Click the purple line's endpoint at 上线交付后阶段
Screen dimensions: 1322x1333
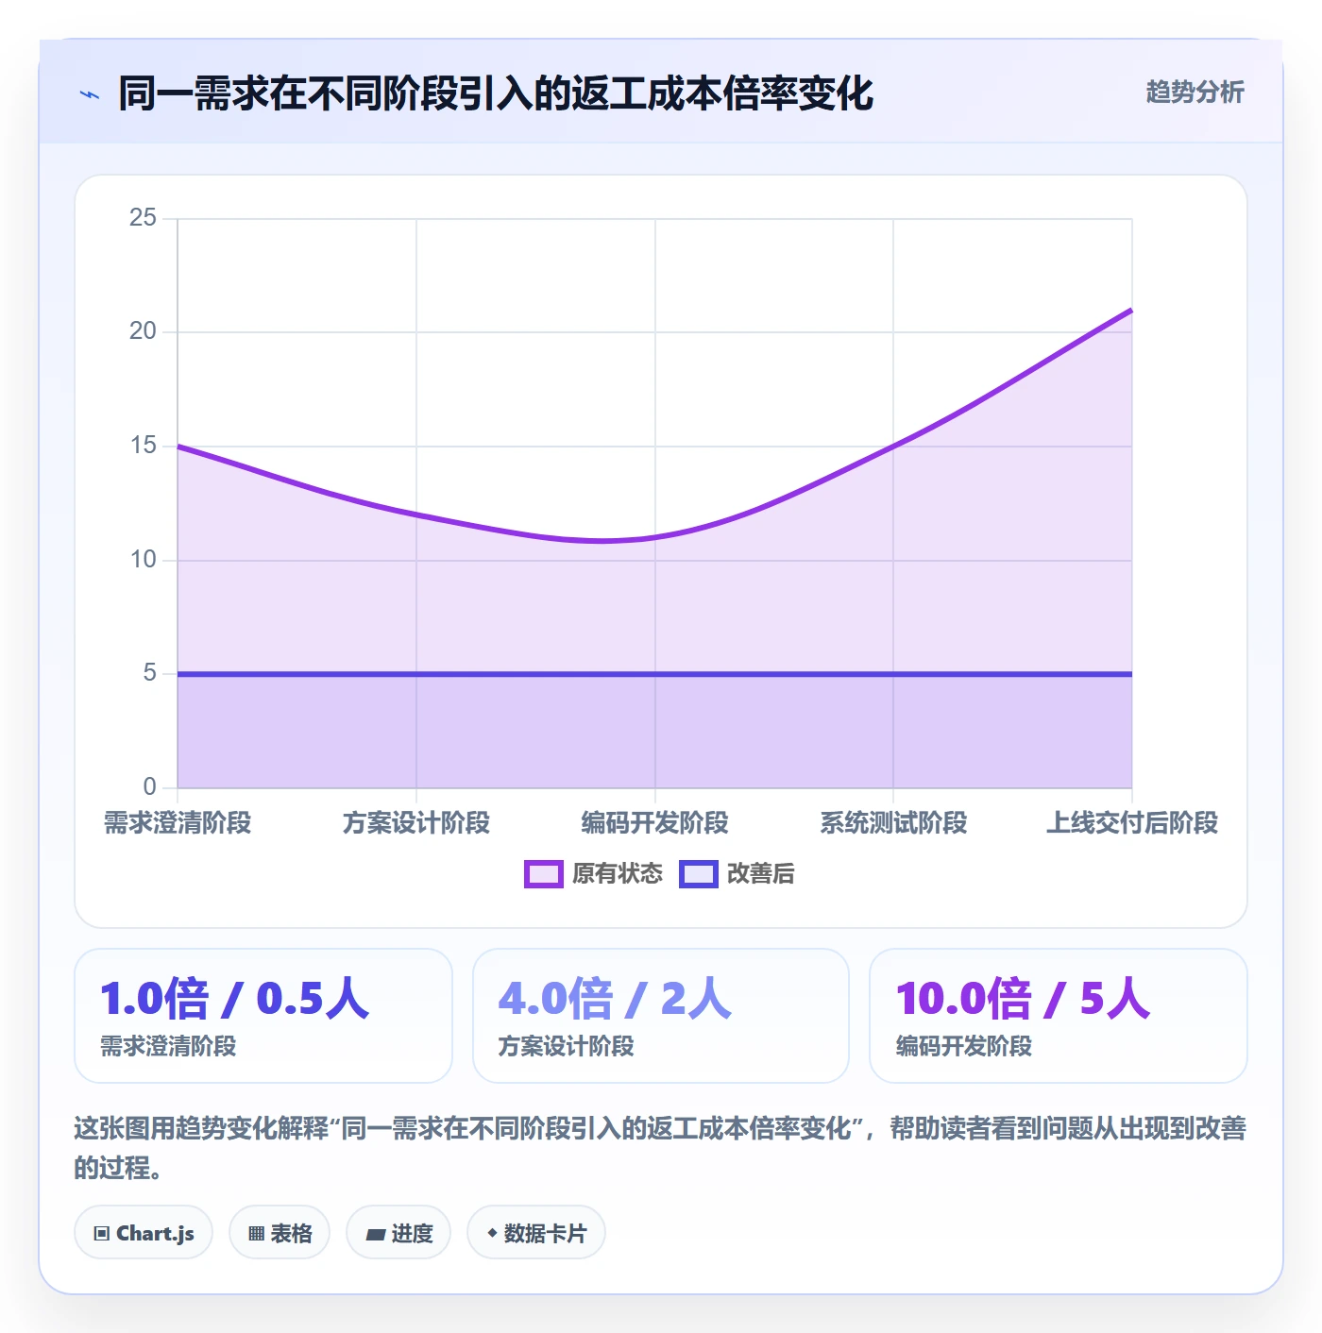(1131, 310)
